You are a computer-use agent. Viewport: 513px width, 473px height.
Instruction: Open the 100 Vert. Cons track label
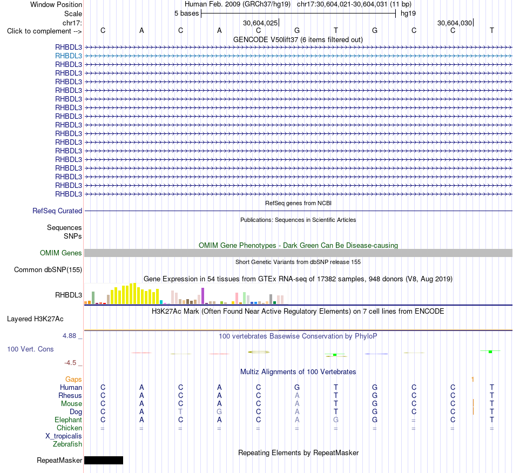click(x=30, y=349)
